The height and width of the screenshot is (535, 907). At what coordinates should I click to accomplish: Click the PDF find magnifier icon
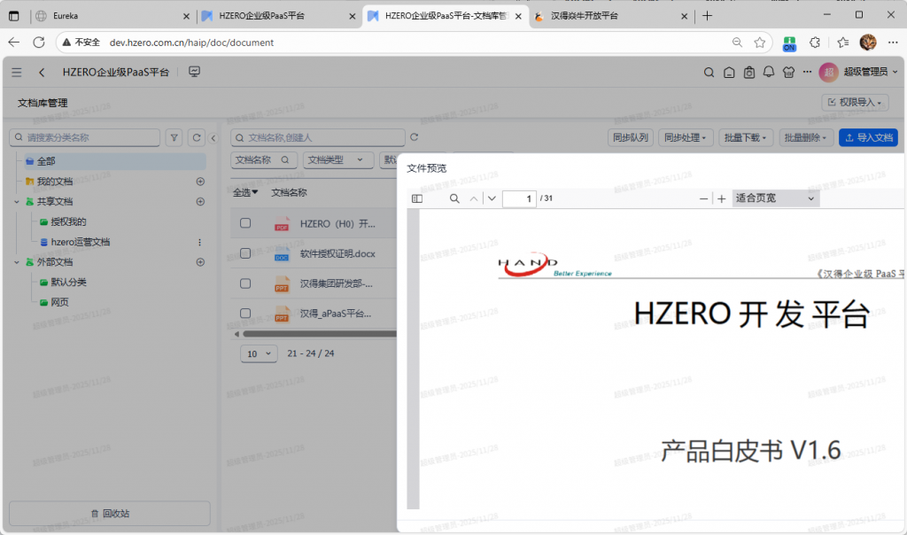tap(454, 198)
